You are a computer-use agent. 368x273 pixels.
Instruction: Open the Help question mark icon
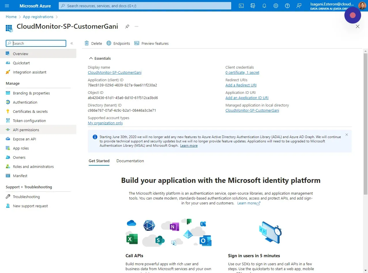pyautogui.click(x=287, y=6)
